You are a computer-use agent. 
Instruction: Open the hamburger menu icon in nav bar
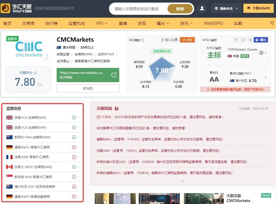pyautogui.click(x=272, y=23)
